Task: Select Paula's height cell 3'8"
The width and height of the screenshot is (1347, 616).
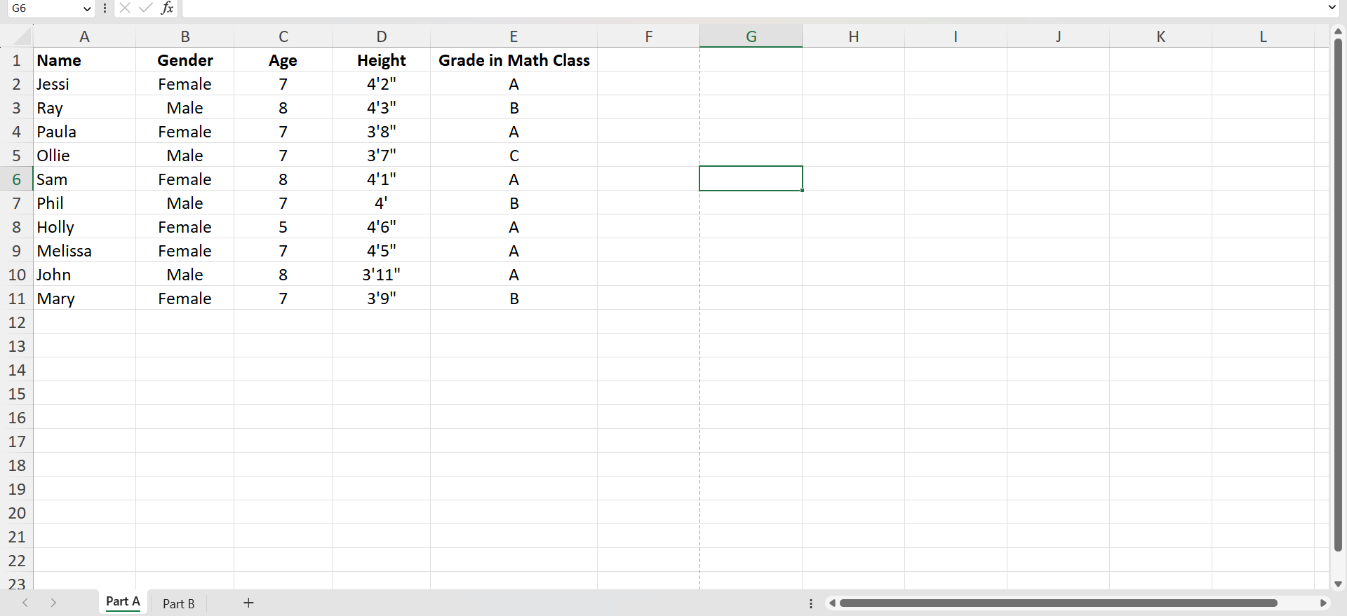Action: (x=381, y=132)
